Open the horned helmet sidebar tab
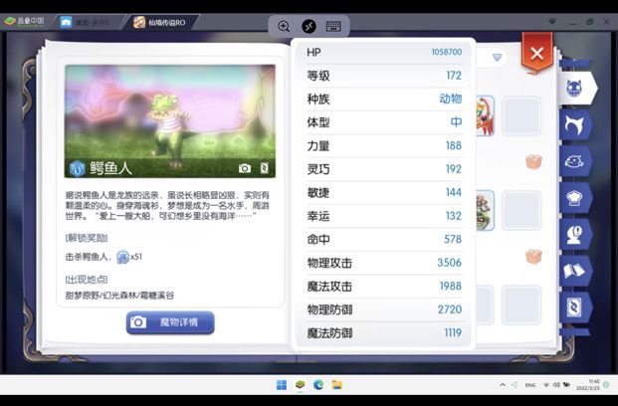The height and width of the screenshot is (406, 618). click(x=574, y=125)
